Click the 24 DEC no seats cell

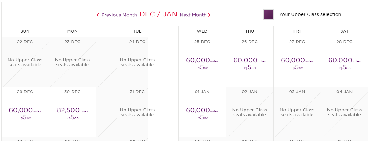pos(137,62)
